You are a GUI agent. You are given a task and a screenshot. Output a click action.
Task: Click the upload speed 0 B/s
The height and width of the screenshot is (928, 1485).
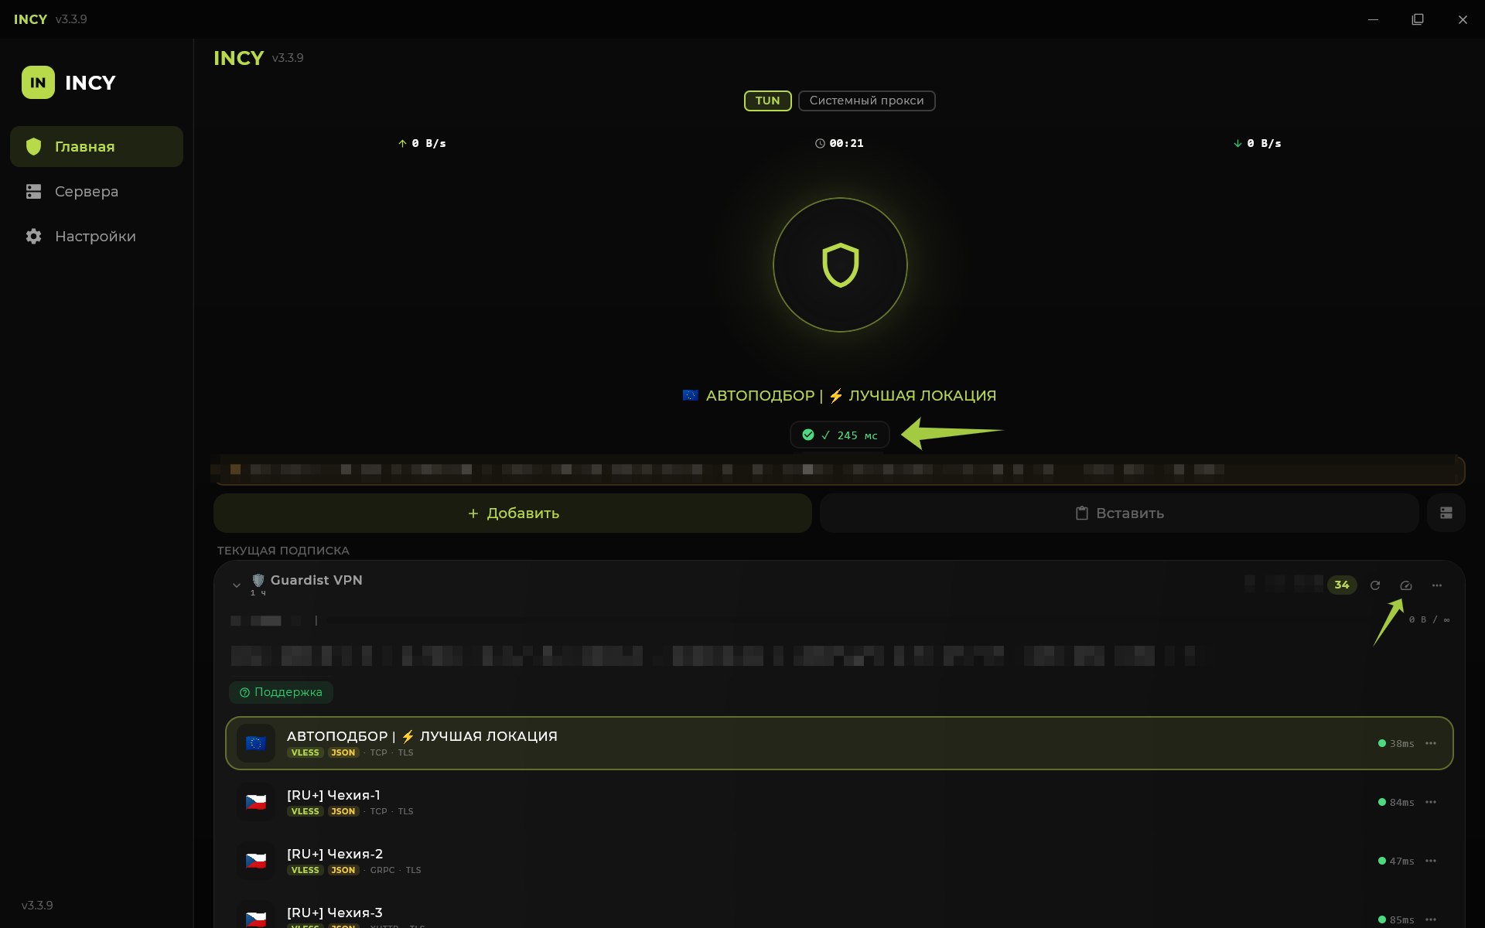click(x=422, y=143)
